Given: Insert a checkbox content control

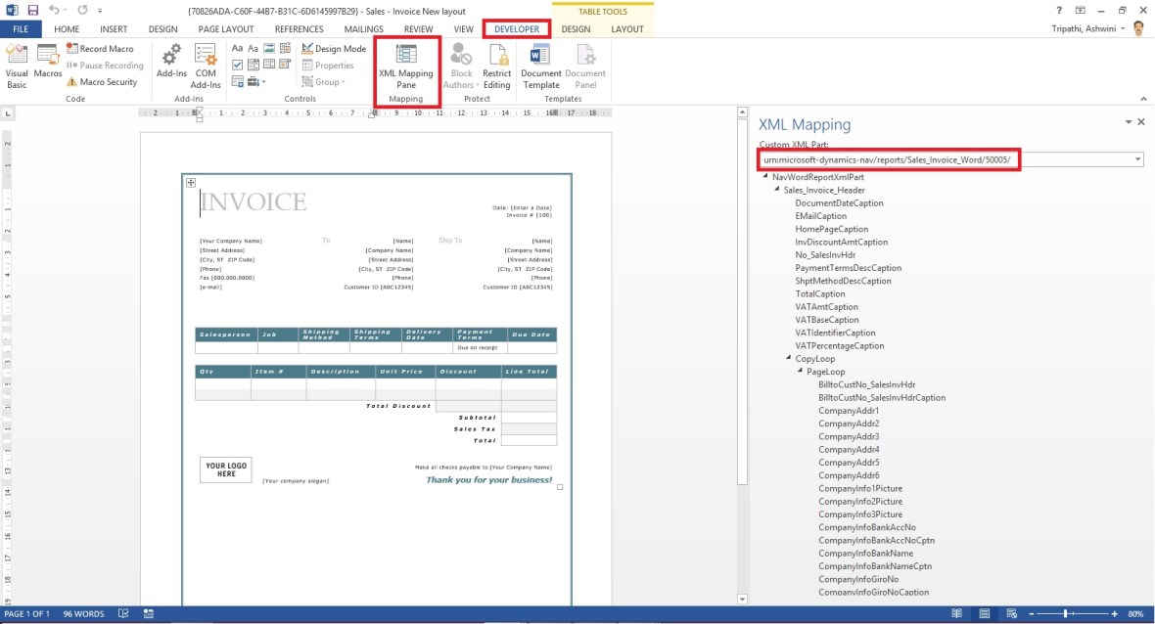Looking at the screenshot, I should (235, 65).
